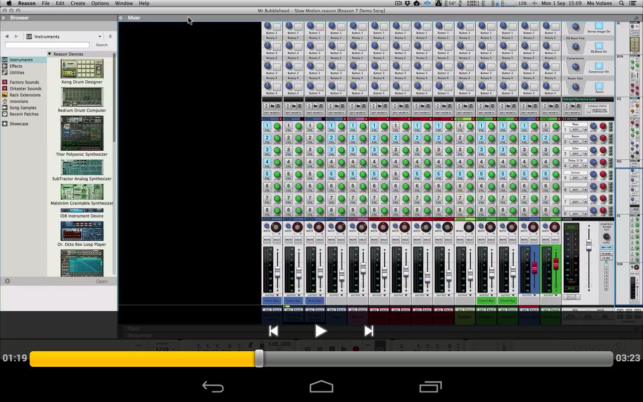Screen dimensions: 643x402
Task: Go forward in browser history
Action: click(x=16, y=37)
